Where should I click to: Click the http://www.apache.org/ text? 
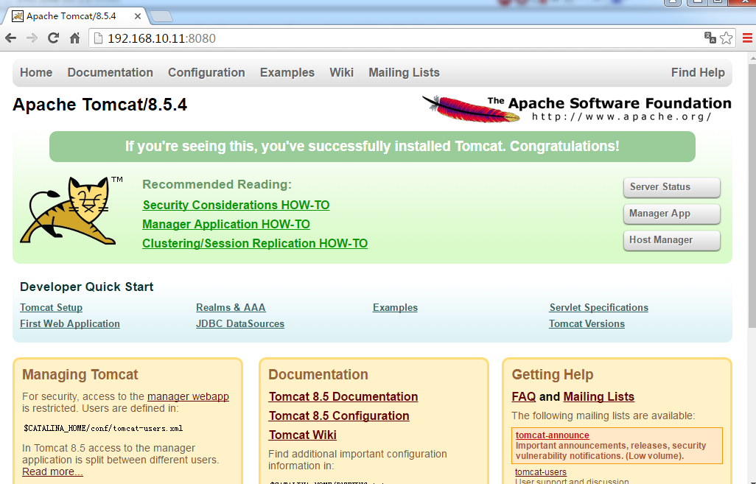tap(621, 116)
